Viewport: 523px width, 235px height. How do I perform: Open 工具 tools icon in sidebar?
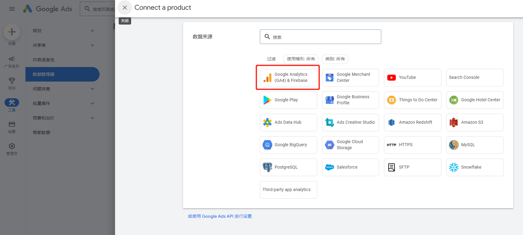(12, 105)
